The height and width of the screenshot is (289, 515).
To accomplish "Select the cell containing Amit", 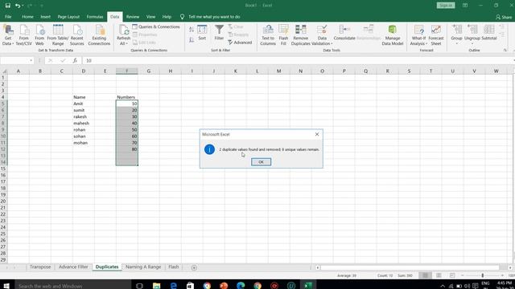I will pos(84,104).
